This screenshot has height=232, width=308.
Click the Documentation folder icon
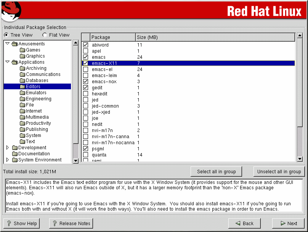point(15,154)
